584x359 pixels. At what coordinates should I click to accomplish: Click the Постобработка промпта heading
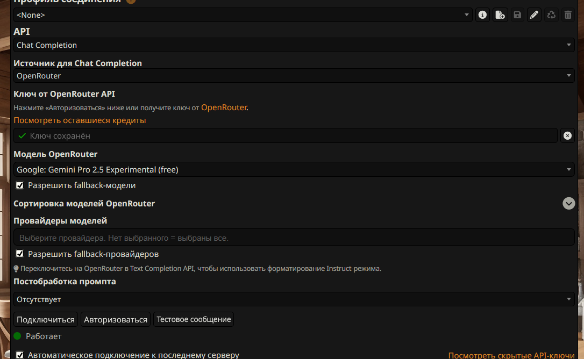click(65, 281)
